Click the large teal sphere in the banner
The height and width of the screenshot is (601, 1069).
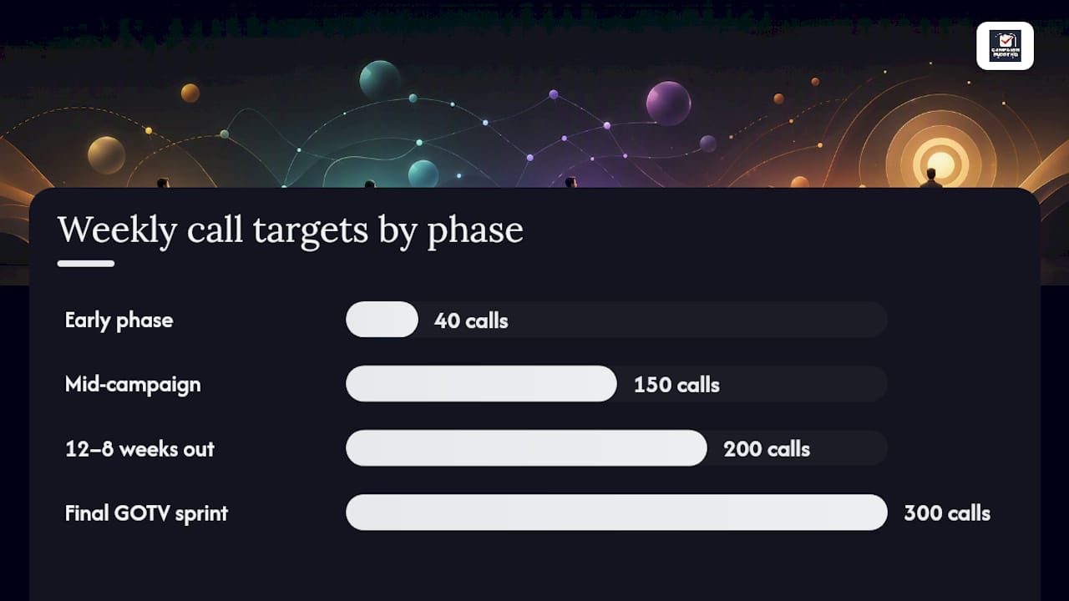380,80
